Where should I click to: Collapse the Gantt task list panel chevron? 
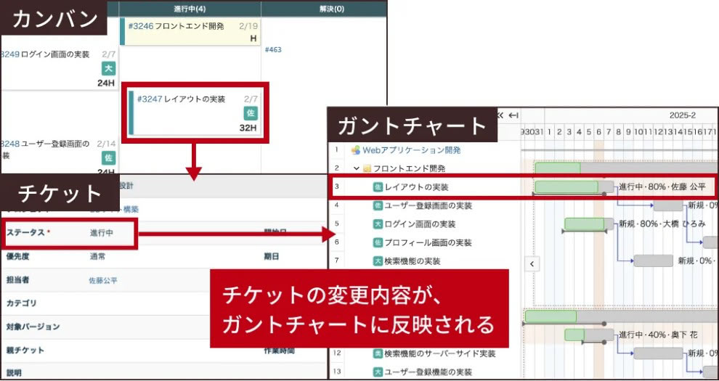click(532, 263)
